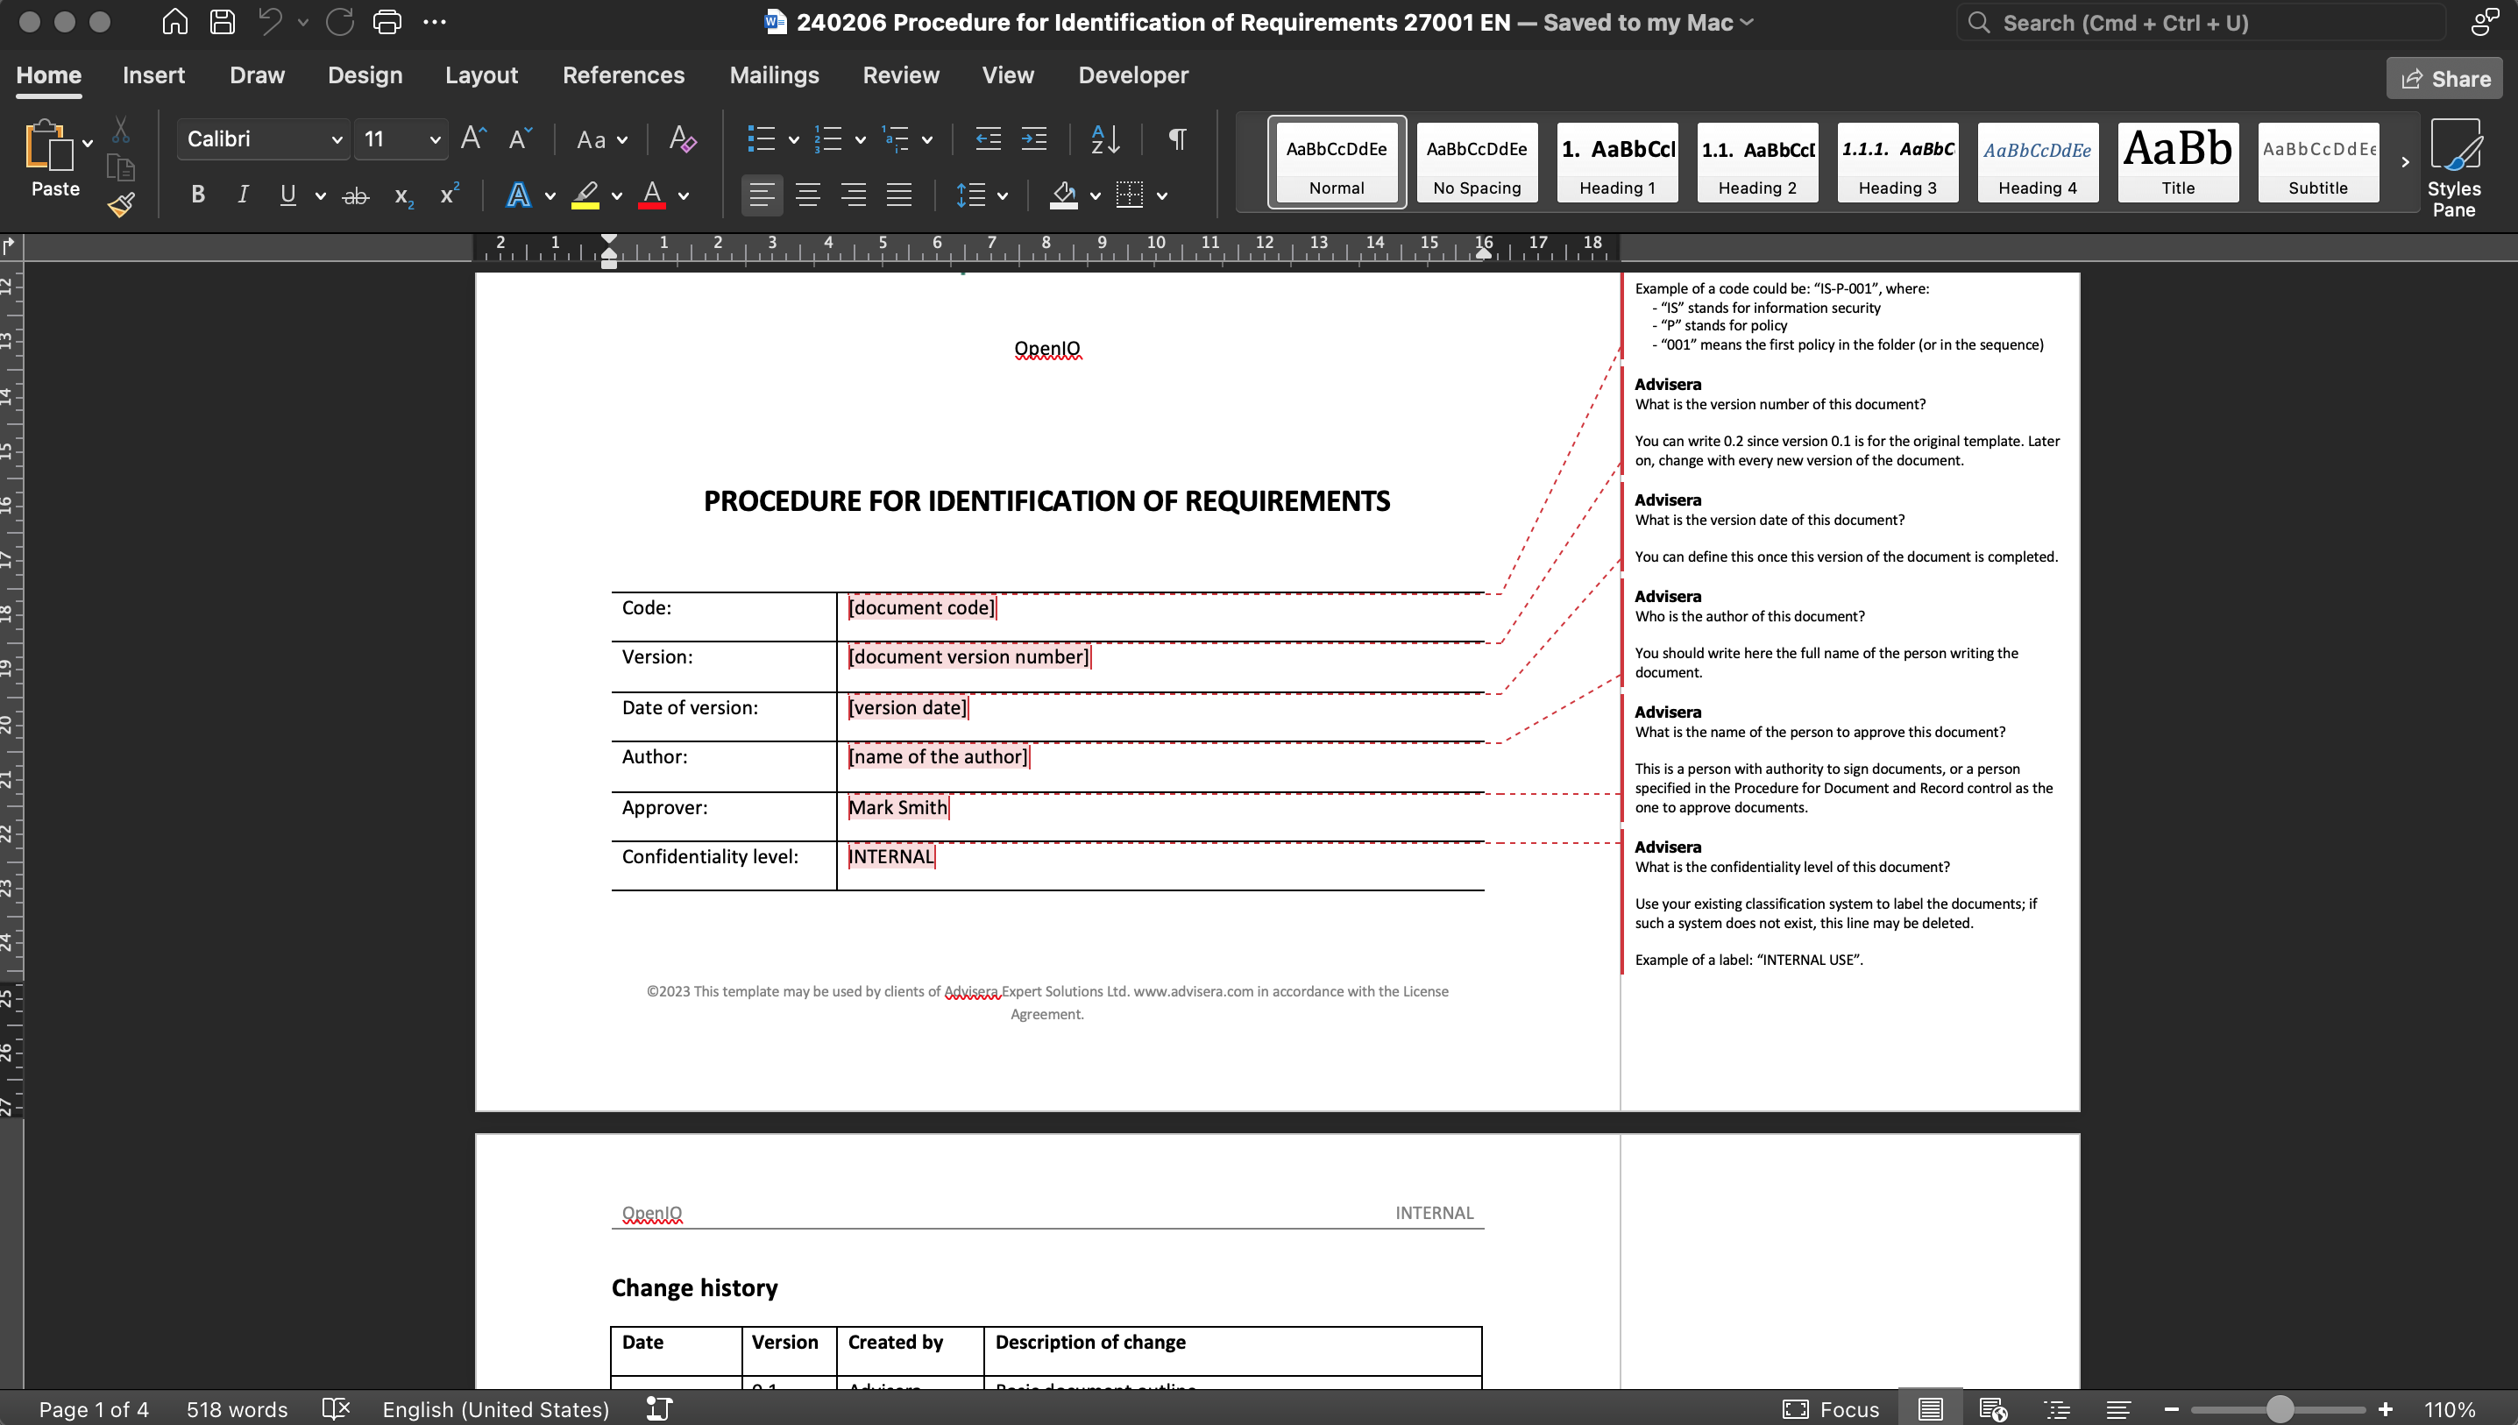Sort text with the A-Z icon
The image size is (2518, 1425).
click(1105, 139)
